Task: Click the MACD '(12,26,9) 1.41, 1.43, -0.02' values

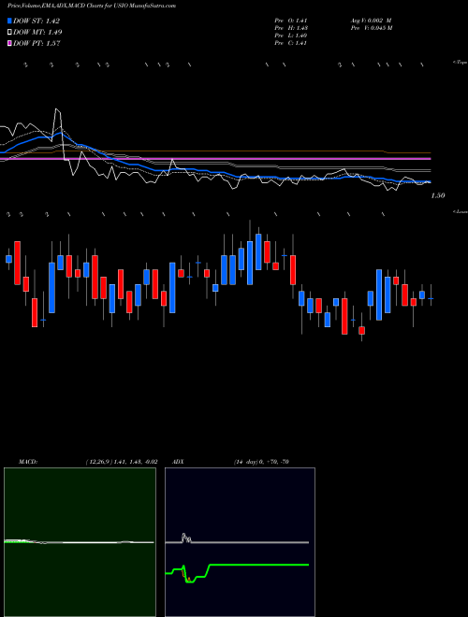Action: tap(122, 462)
